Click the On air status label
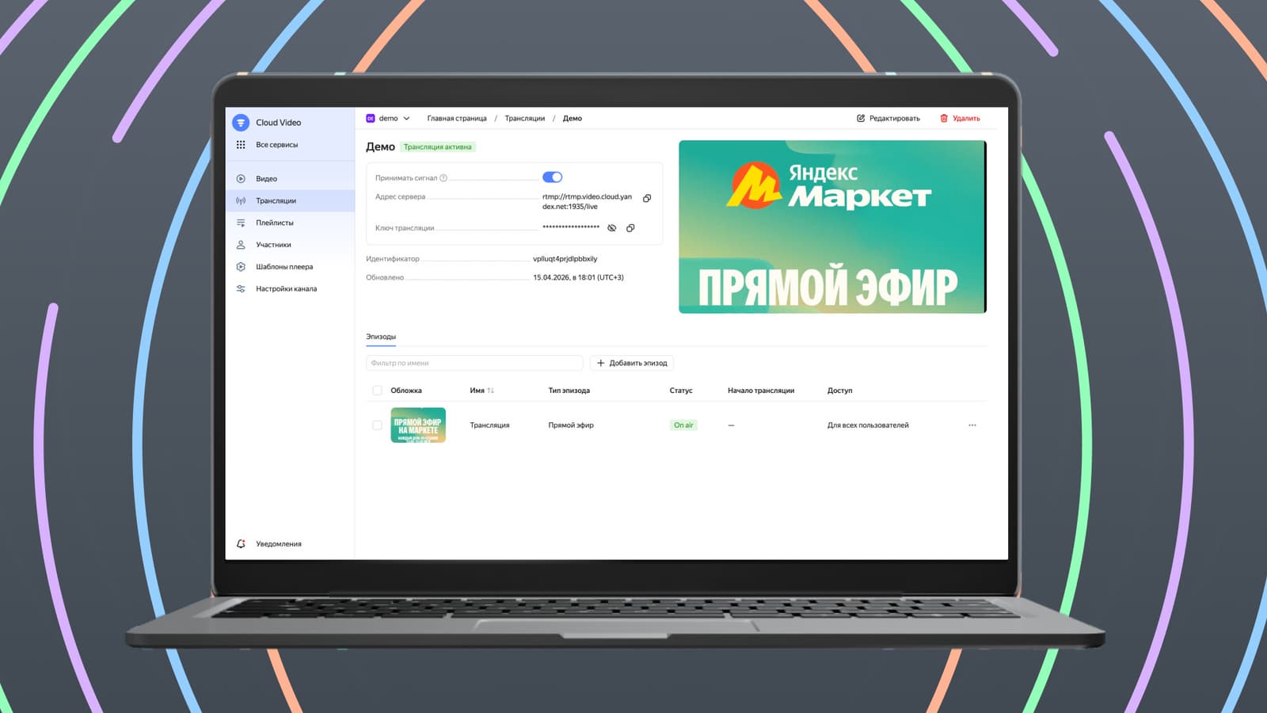 [x=683, y=425]
